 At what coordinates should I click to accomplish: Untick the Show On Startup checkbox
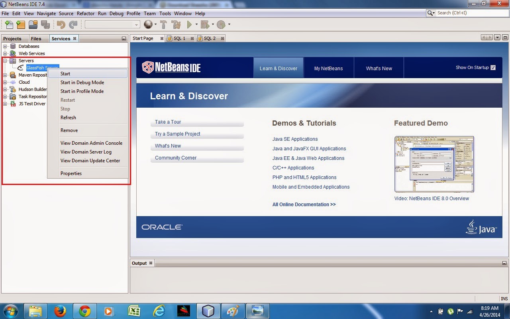click(x=493, y=68)
